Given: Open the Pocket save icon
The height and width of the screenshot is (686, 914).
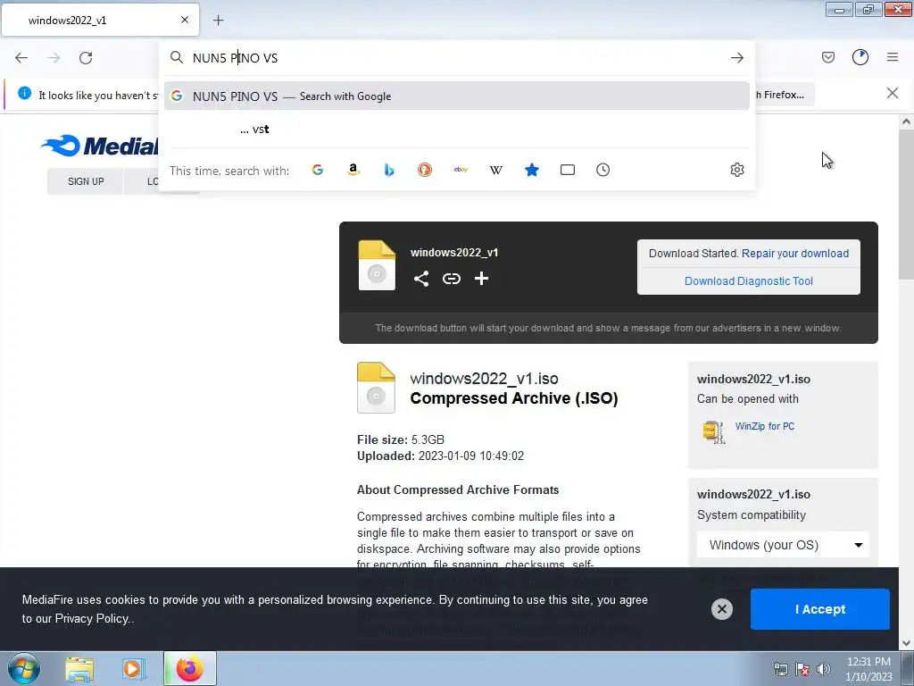Looking at the screenshot, I should pos(827,57).
